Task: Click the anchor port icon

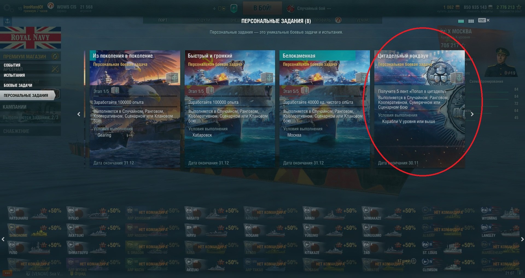Action: pos(7,21)
